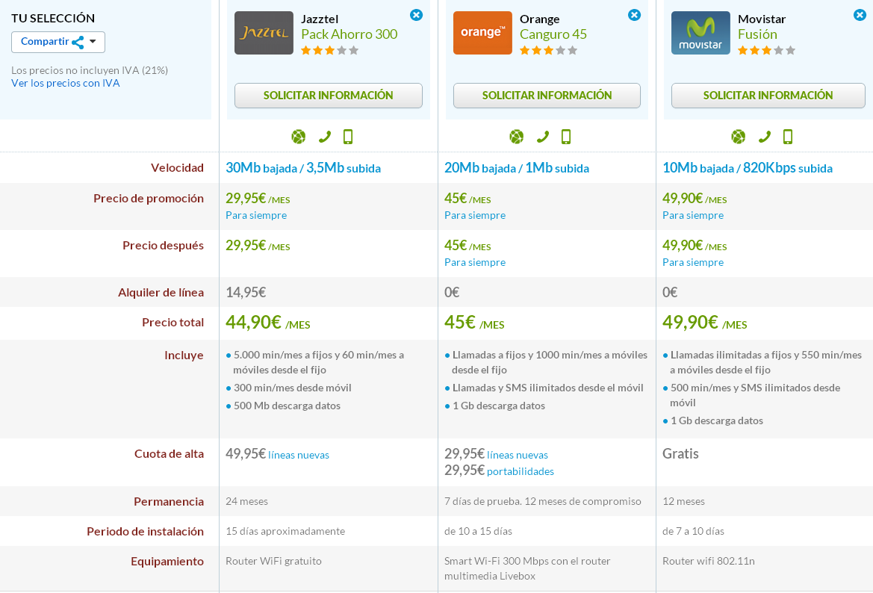Image resolution: width=873 pixels, height=593 pixels.
Task: Click 'Velocidad' row label
Action: (x=177, y=168)
